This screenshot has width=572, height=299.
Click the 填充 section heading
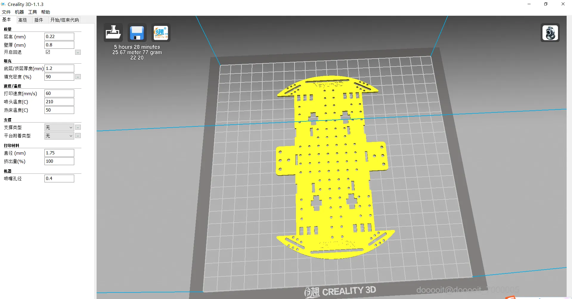coord(8,61)
